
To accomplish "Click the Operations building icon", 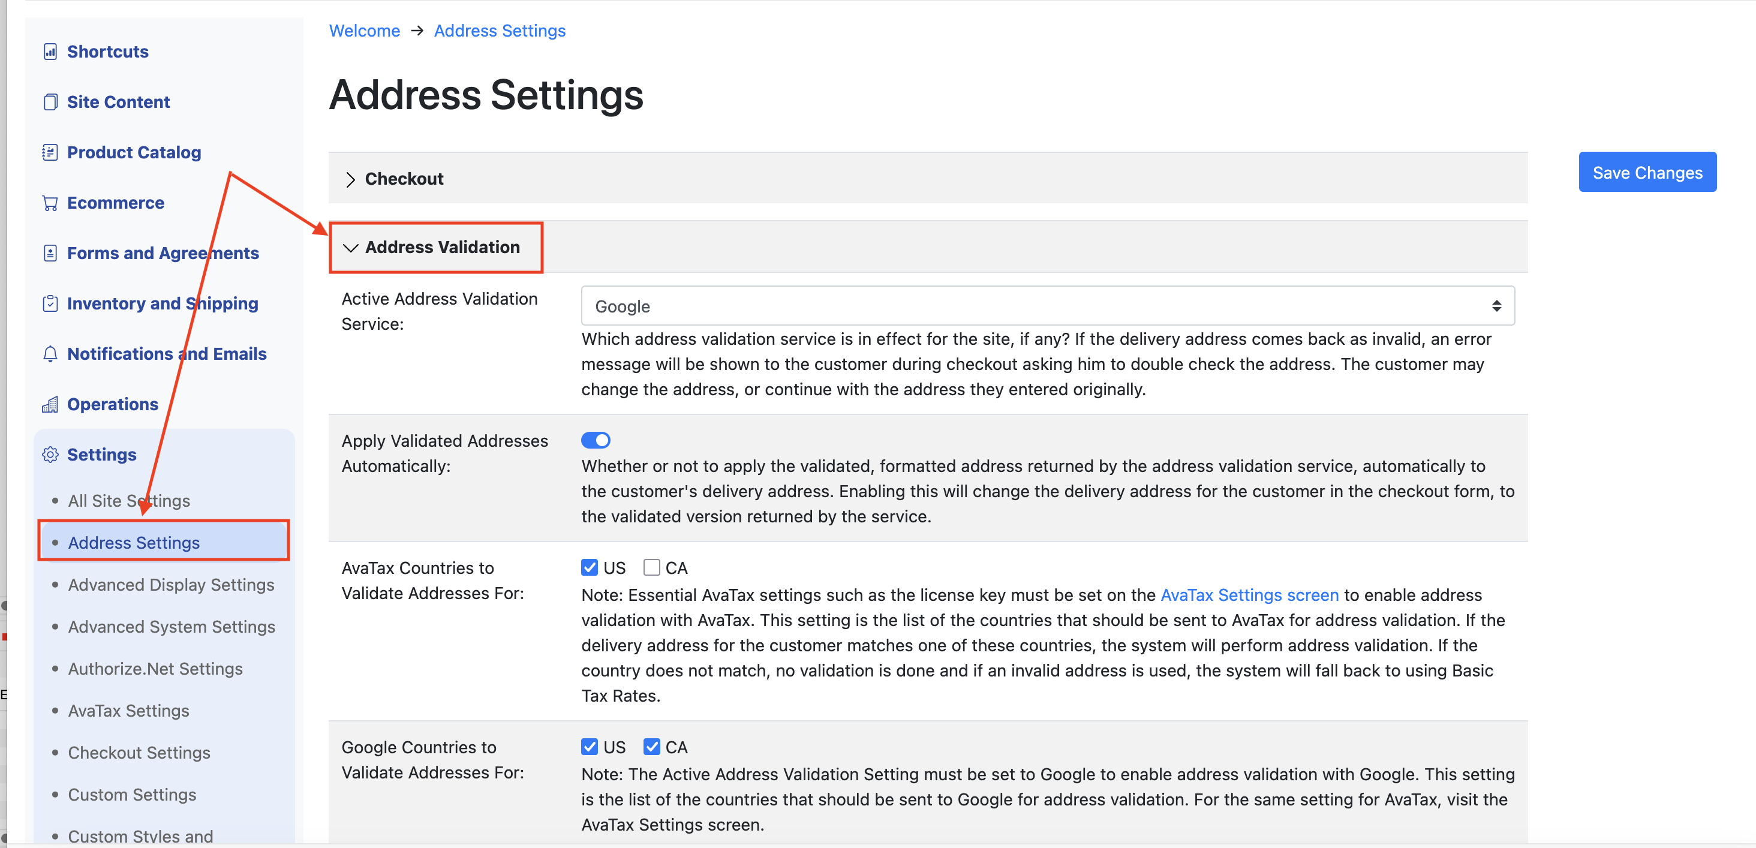I will [50, 405].
